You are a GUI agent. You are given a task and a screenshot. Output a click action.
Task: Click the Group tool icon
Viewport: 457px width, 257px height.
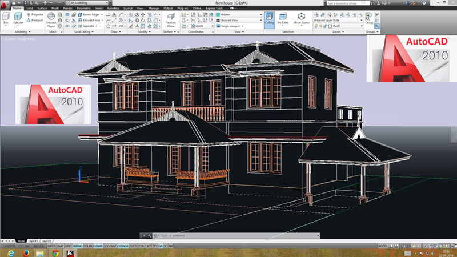pos(369,18)
